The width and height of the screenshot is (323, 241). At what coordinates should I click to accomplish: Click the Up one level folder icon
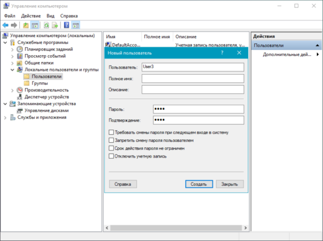(26, 25)
